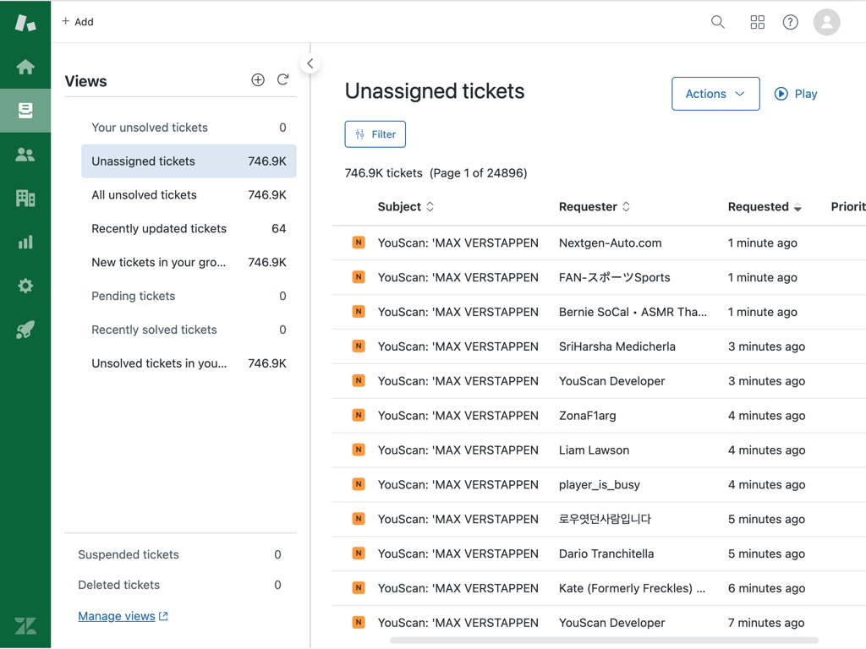Add a new view with plus icon

click(x=258, y=79)
